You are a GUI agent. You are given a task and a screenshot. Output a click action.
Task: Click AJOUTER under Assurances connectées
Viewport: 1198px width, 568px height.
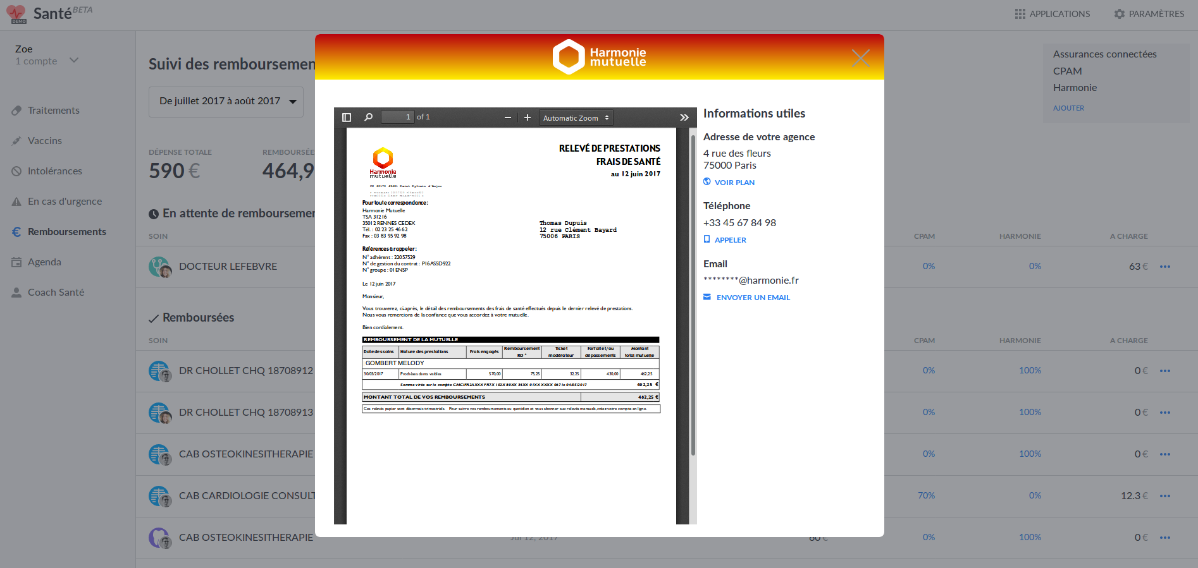click(1068, 108)
